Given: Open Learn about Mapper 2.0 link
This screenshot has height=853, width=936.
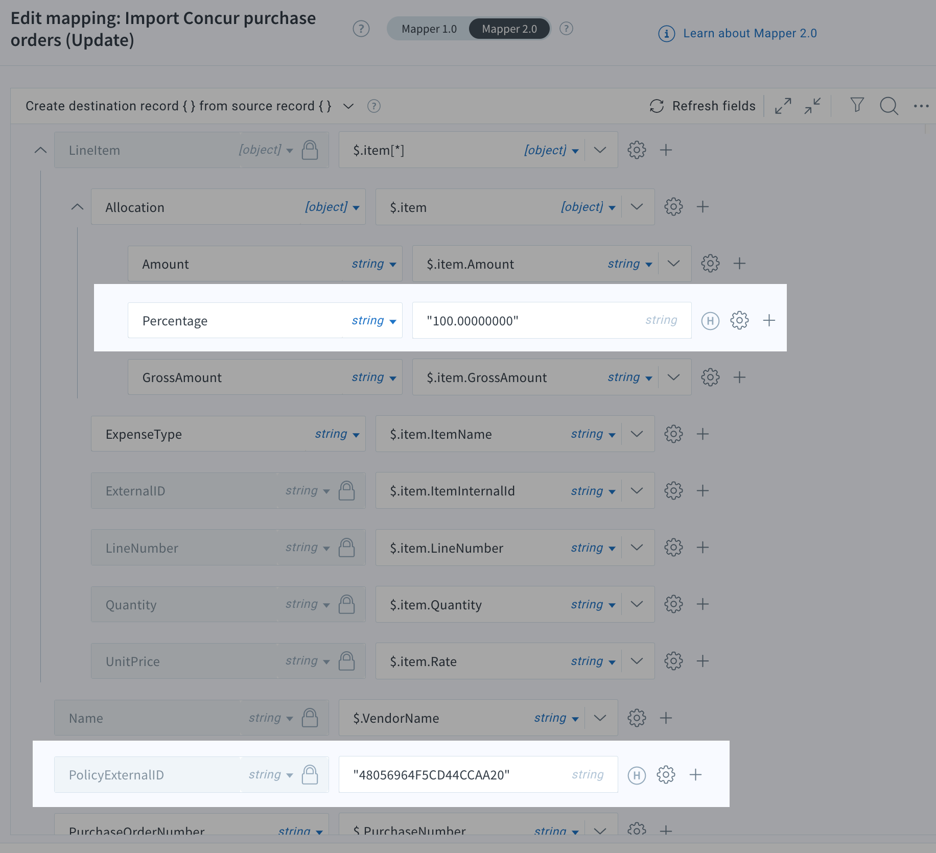Looking at the screenshot, I should click(x=750, y=33).
